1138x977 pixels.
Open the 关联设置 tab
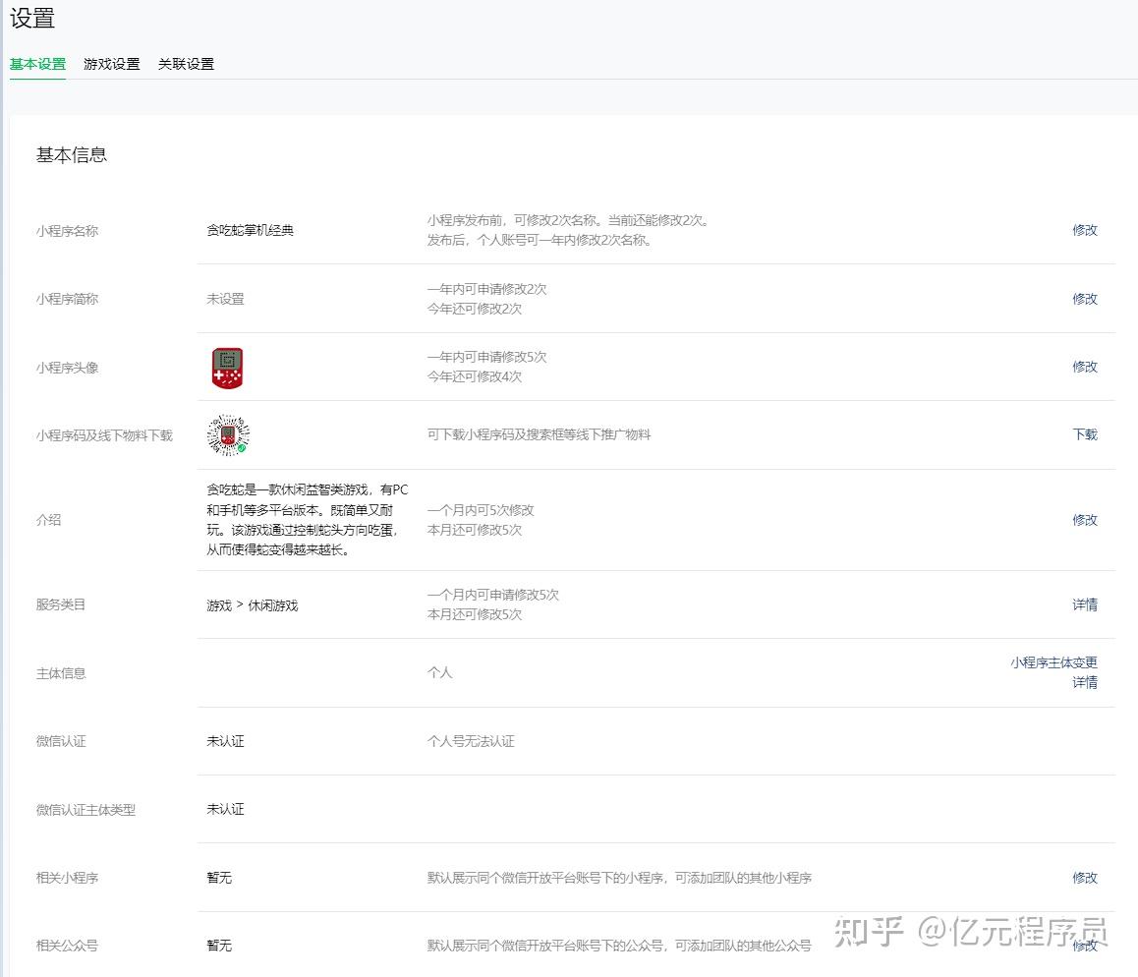[x=186, y=63]
